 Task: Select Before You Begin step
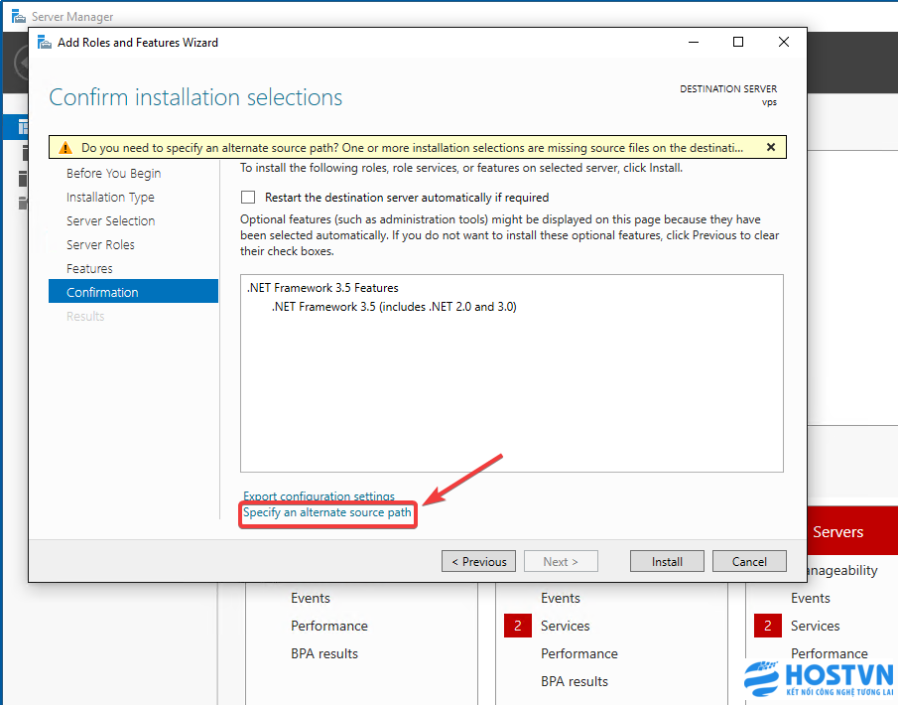pos(113,173)
